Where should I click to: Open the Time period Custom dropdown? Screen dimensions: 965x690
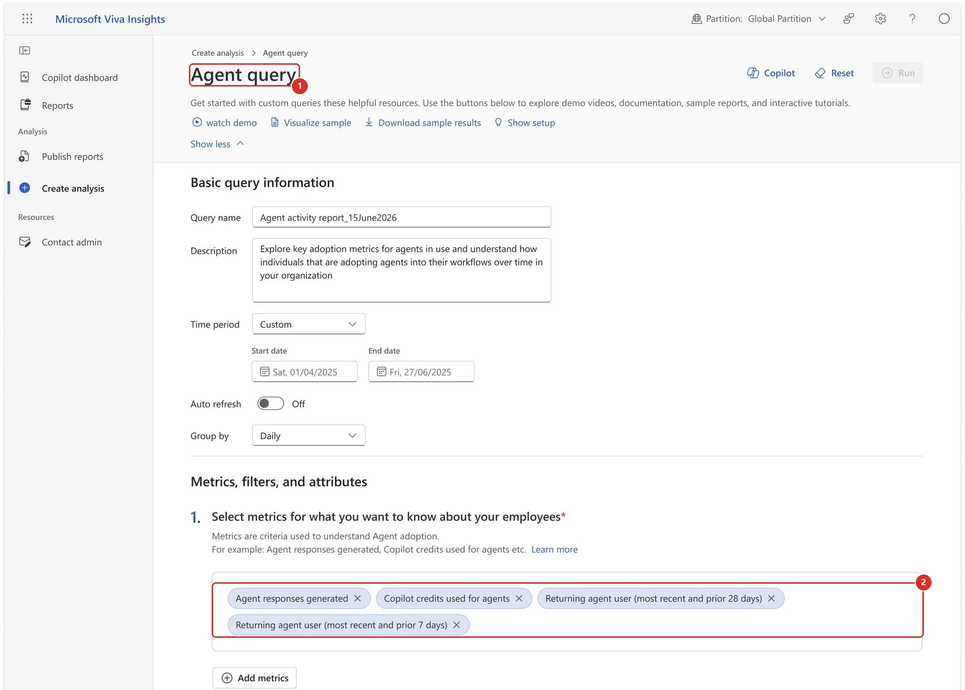(x=308, y=324)
